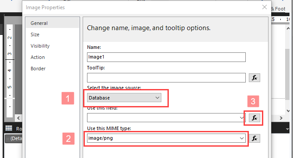Click the grouping pane dropdown arrow at right
The width and height of the screenshot is (293, 158).
point(287,129)
